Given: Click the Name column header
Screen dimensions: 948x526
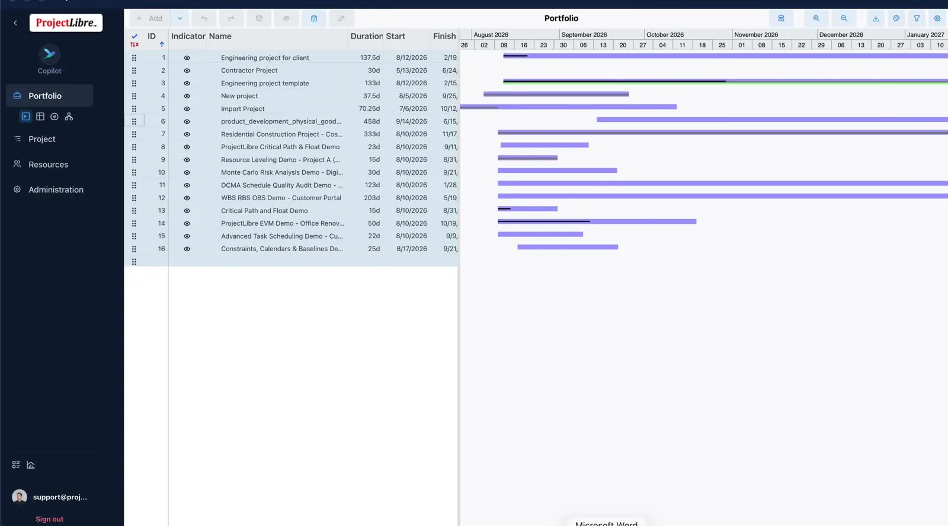Looking at the screenshot, I should 220,36.
